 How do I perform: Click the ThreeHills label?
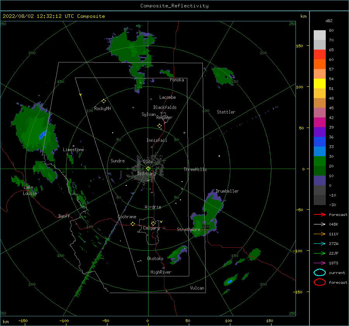pos(195,169)
